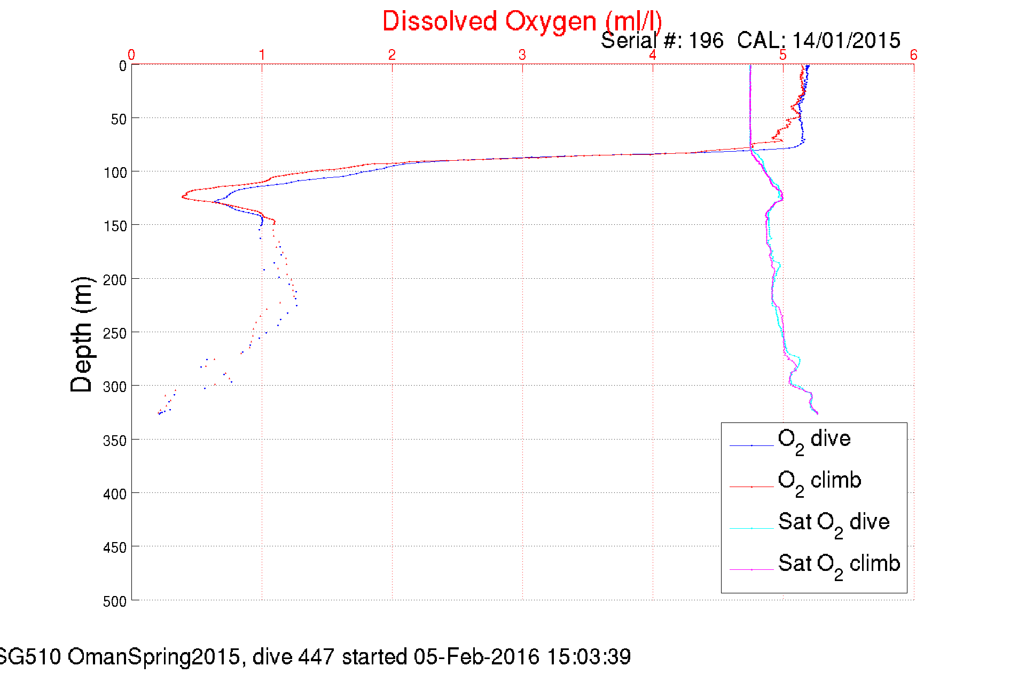The width and height of the screenshot is (1010, 674).
Task: Click the red oxygen axis label '4'
Action: click(x=653, y=54)
